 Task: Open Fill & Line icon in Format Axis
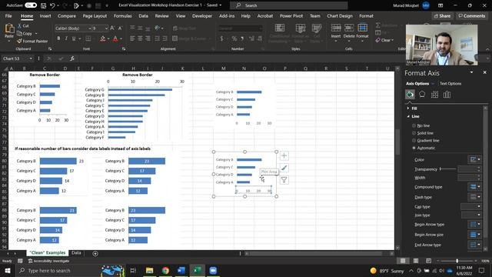tap(410, 94)
